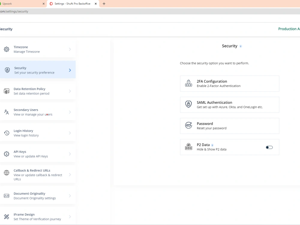This screenshot has width=300, height=225.
Task: Click 'View login history' text
Action: [26, 136]
